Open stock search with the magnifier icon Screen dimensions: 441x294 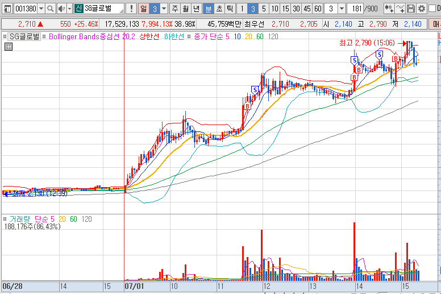coord(51,9)
